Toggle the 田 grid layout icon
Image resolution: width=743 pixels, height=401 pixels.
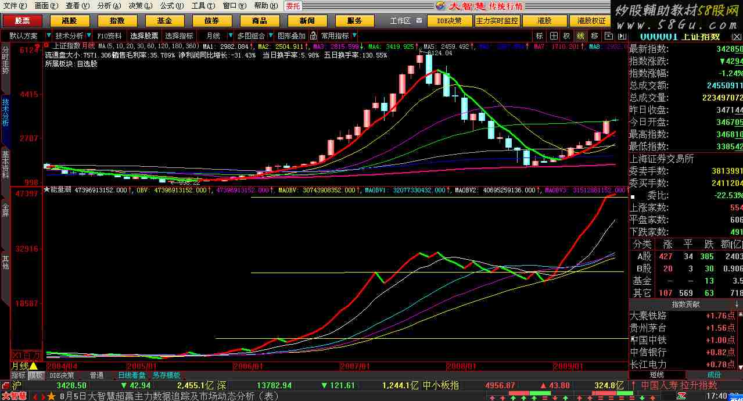pyautogui.click(x=554, y=36)
